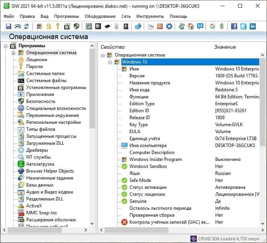The width and height of the screenshot is (267, 243).
Task: Click the Print toolbar icon
Action: [17, 26]
